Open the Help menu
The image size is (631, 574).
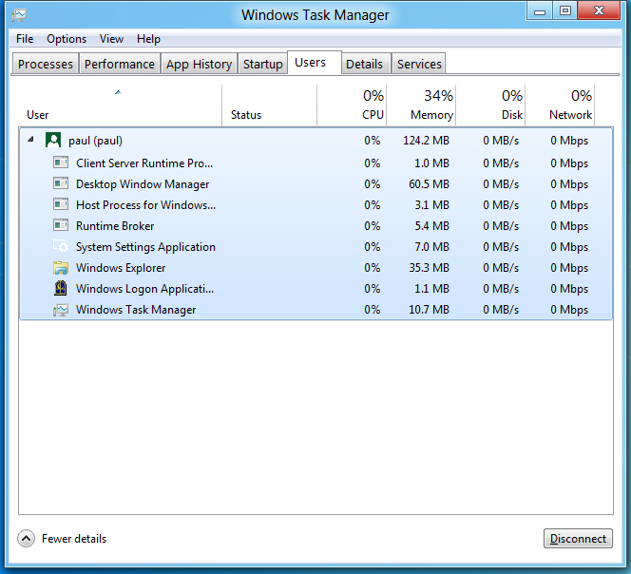point(148,39)
